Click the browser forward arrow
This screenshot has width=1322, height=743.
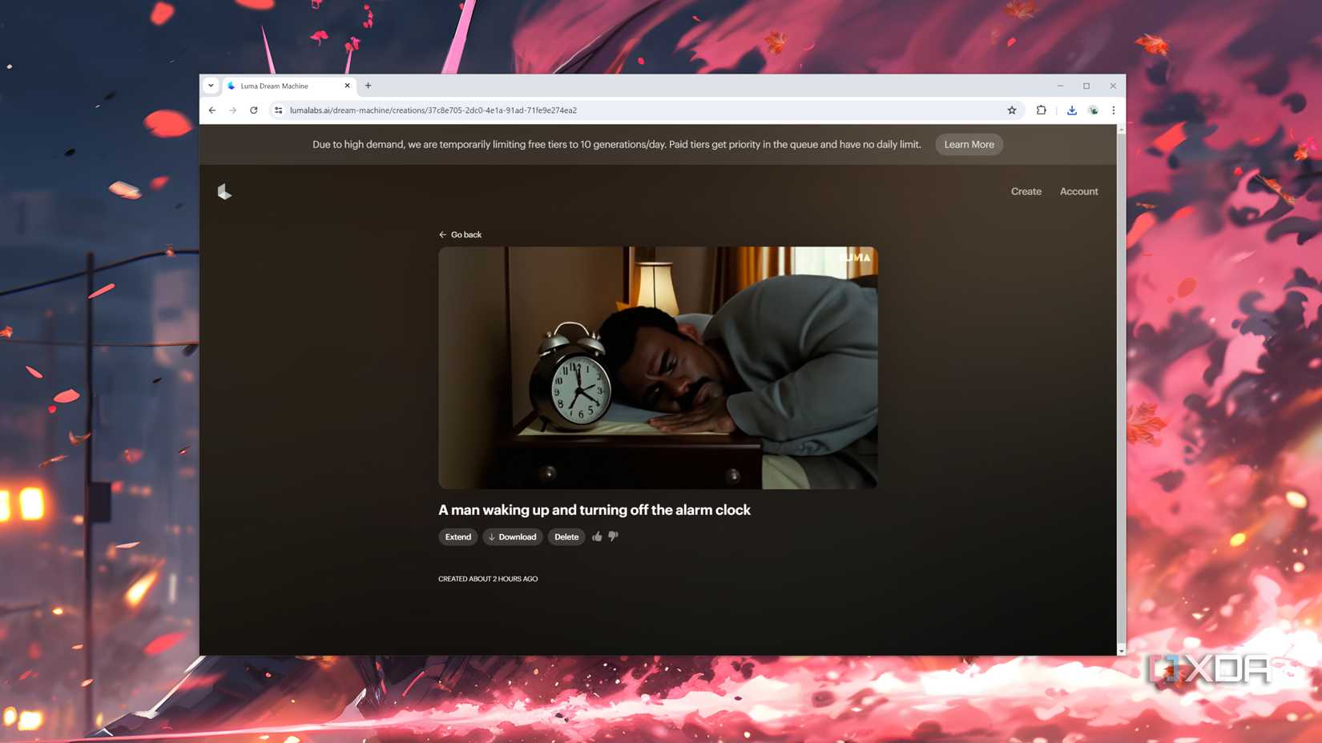point(233,110)
